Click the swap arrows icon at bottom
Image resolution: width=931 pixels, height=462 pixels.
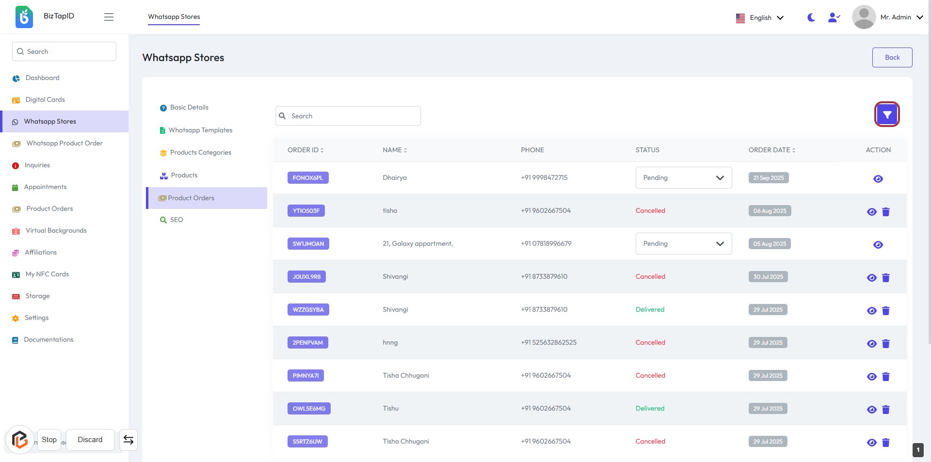[128, 440]
